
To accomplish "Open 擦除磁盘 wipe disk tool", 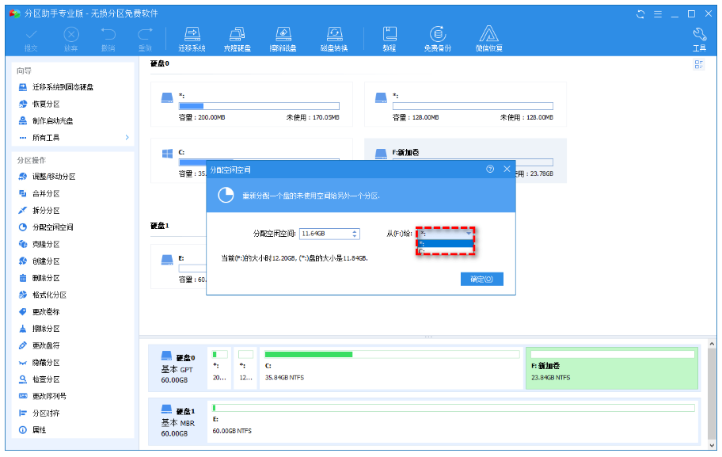I will tap(283, 40).
